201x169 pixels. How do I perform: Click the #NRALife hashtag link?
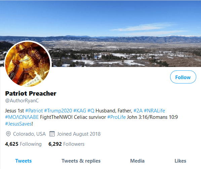coord(155,110)
